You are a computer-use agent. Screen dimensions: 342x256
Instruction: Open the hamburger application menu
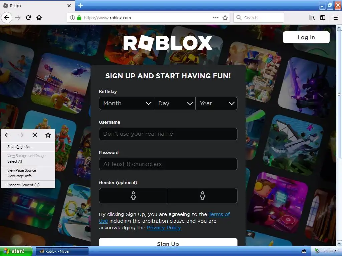[x=336, y=18]
